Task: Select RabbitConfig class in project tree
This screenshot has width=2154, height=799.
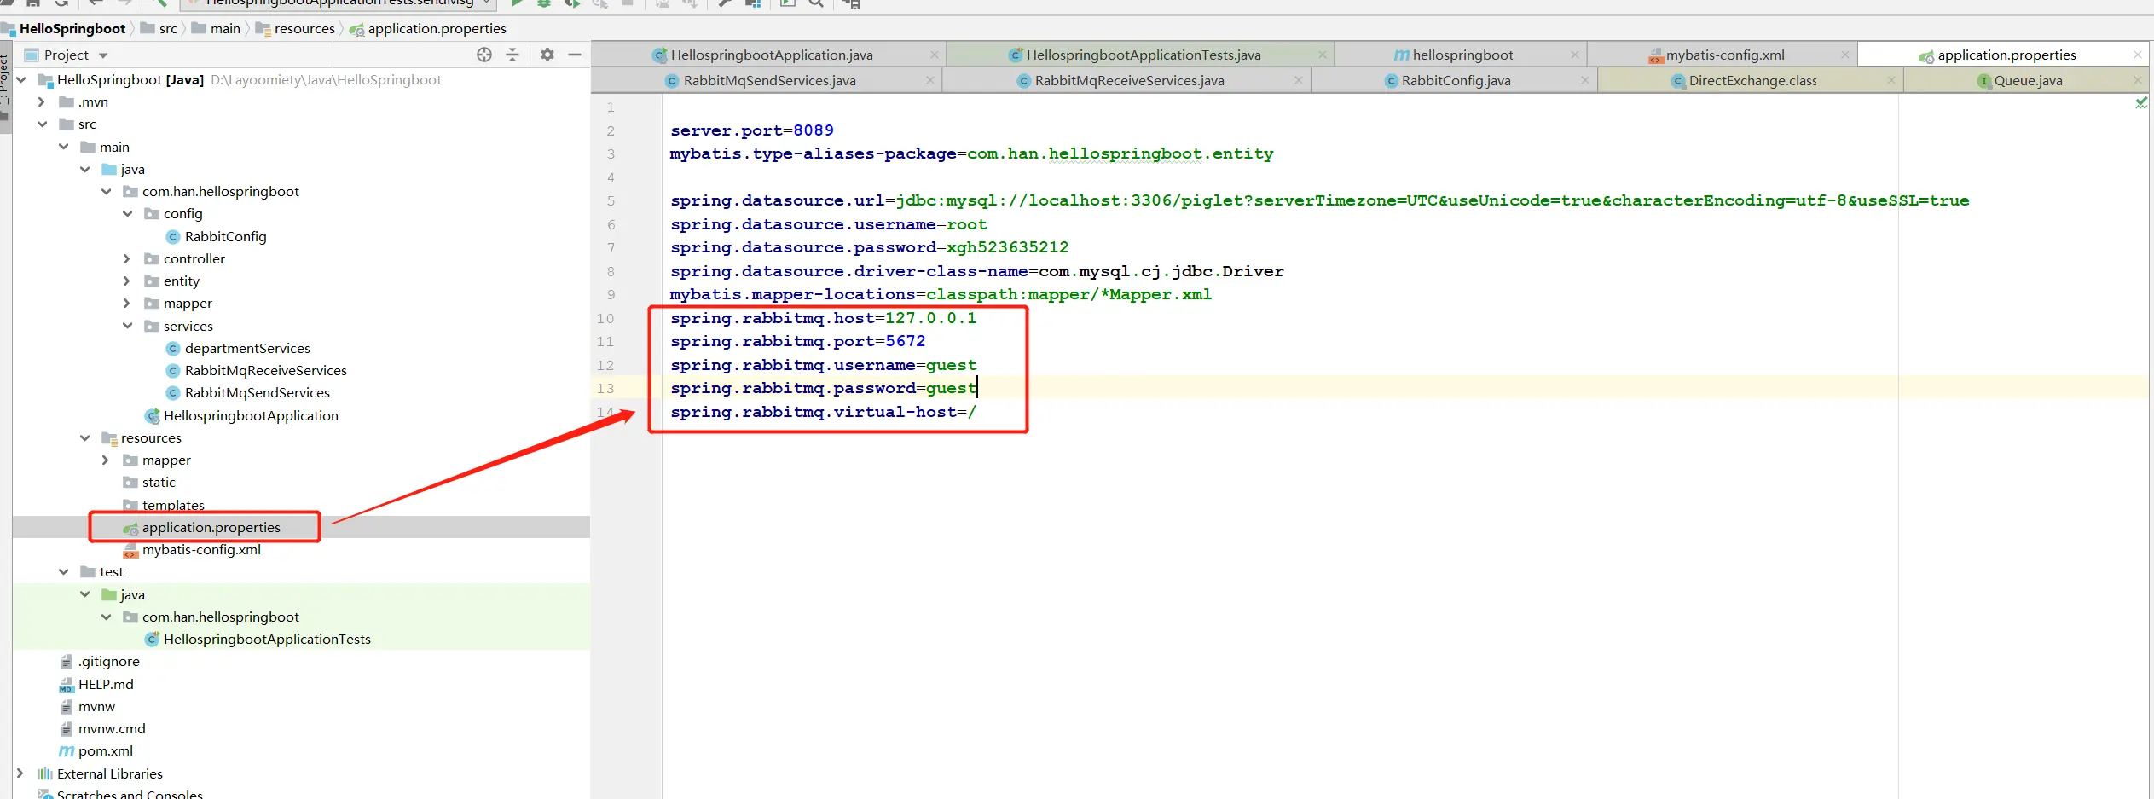Action: [x=225, y=236]
